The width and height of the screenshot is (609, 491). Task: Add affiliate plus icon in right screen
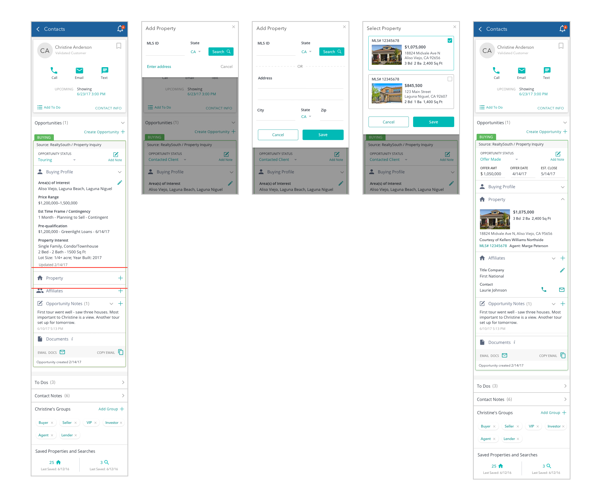563,258
